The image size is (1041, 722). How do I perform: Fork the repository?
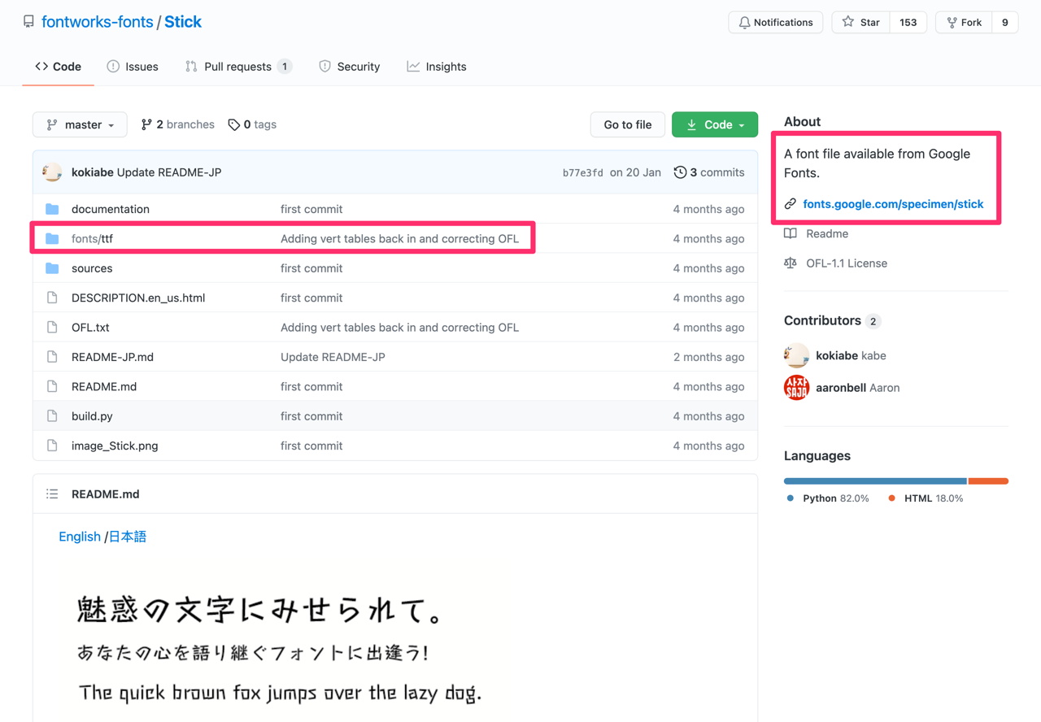(965, 22)
